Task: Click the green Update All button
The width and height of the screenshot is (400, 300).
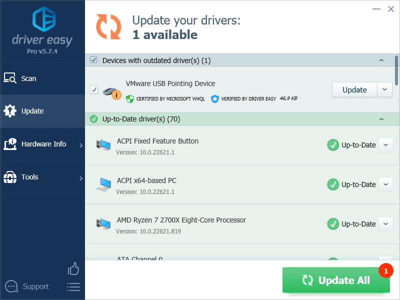Action: (336, 280)
